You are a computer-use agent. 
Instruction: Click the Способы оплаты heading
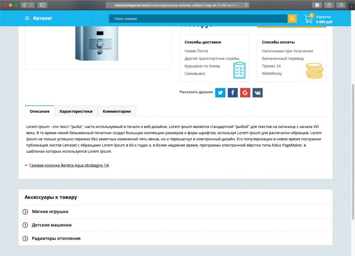(x=278, y=42)
